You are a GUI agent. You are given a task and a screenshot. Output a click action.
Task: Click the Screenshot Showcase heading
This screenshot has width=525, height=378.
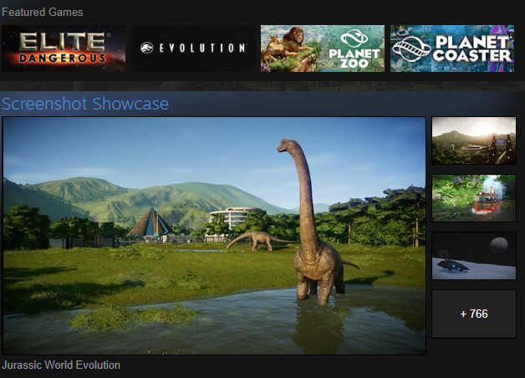[85, 104]
